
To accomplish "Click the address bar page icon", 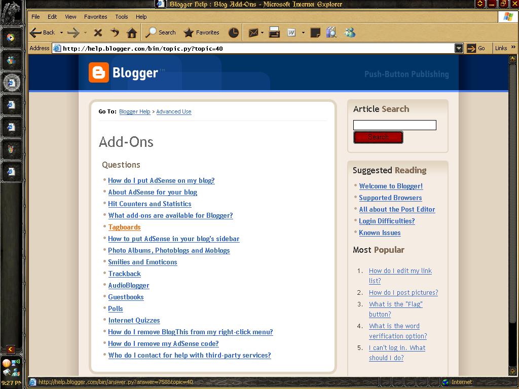I will click(x=57, y=48).
